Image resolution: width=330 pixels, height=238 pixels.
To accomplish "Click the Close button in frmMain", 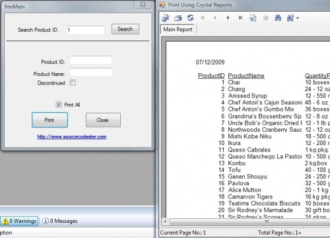I will coord(103,120).
